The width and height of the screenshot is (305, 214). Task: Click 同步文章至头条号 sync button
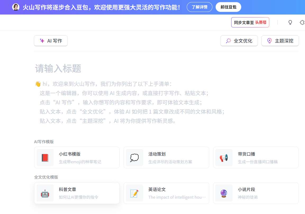250,22
